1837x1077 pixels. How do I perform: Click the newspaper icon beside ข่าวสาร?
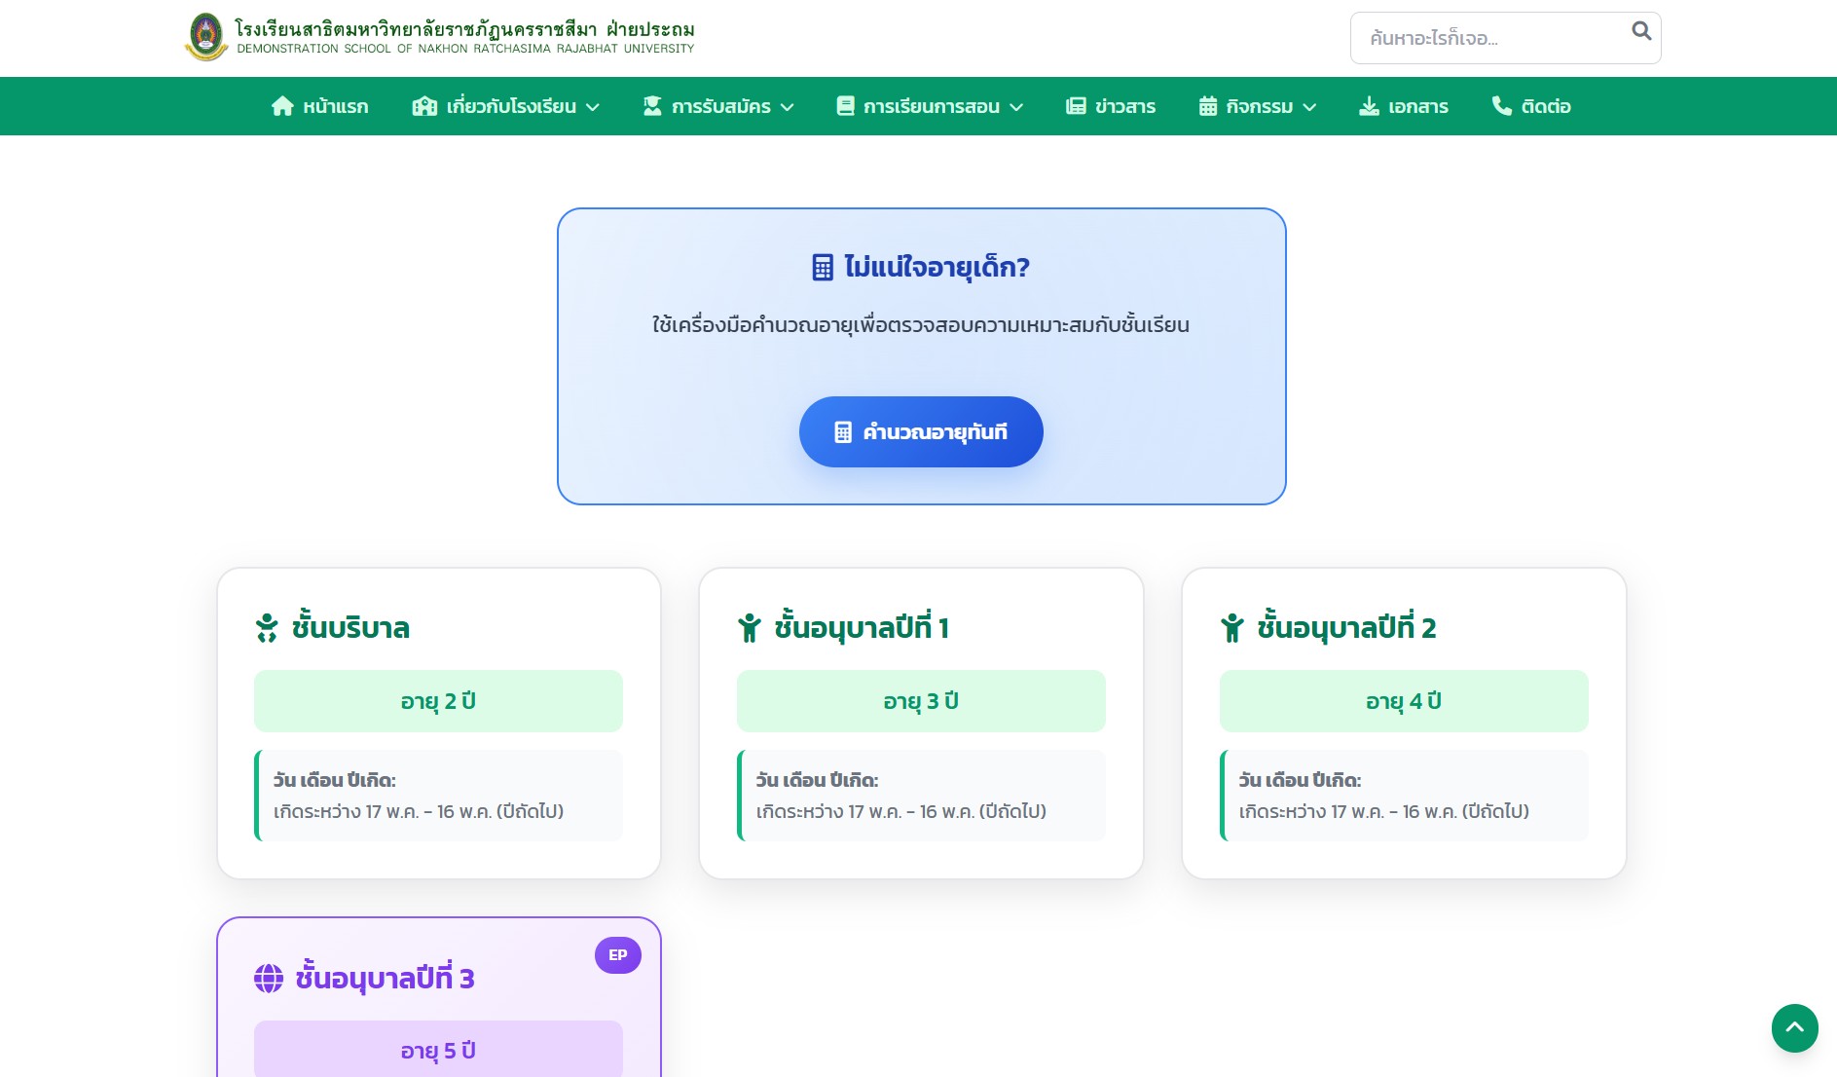tap(1076, 106)
